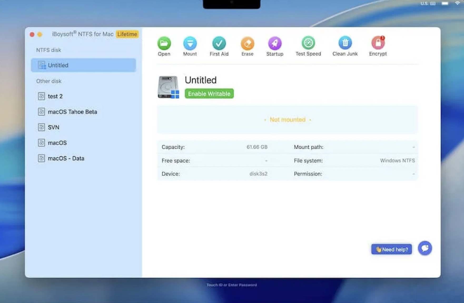Run First Aid checkmark icon

(x=219, y=43)
